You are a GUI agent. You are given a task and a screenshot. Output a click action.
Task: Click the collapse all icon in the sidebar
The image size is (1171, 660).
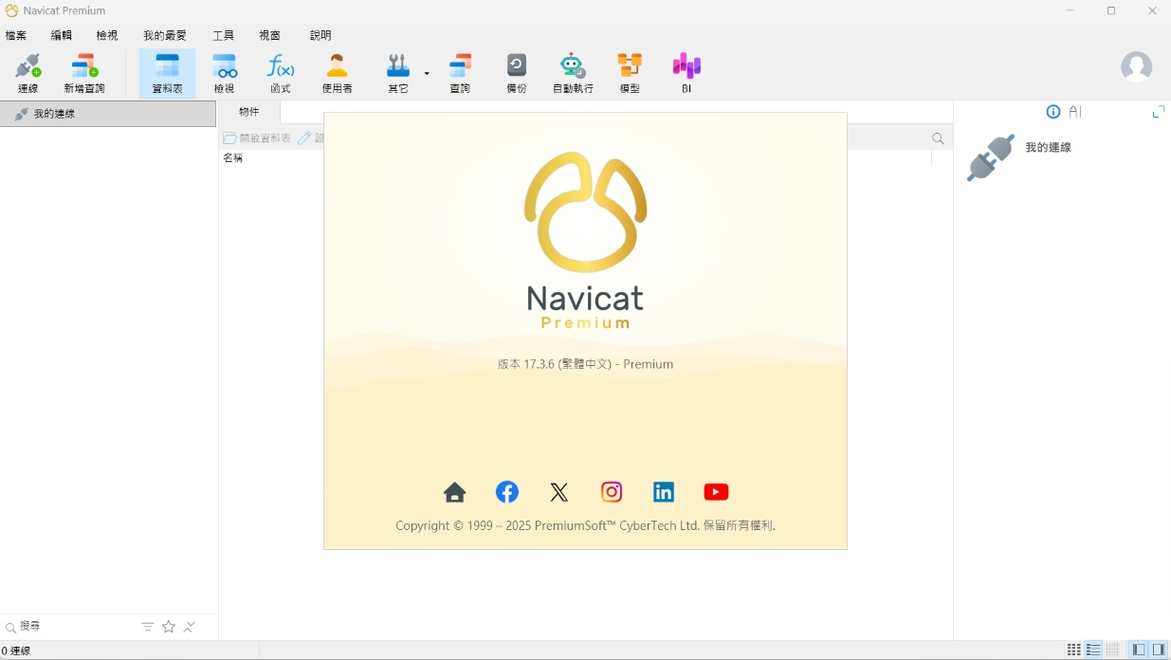pyautogui.click(x=190, y=627)
